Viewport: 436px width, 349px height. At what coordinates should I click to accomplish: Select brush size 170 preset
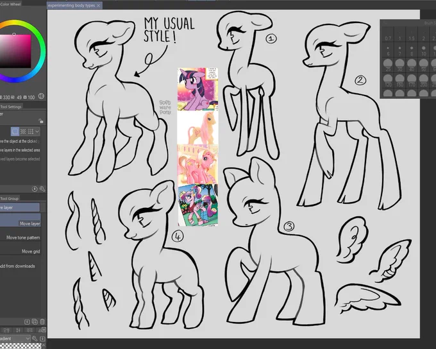coord(412,81)
